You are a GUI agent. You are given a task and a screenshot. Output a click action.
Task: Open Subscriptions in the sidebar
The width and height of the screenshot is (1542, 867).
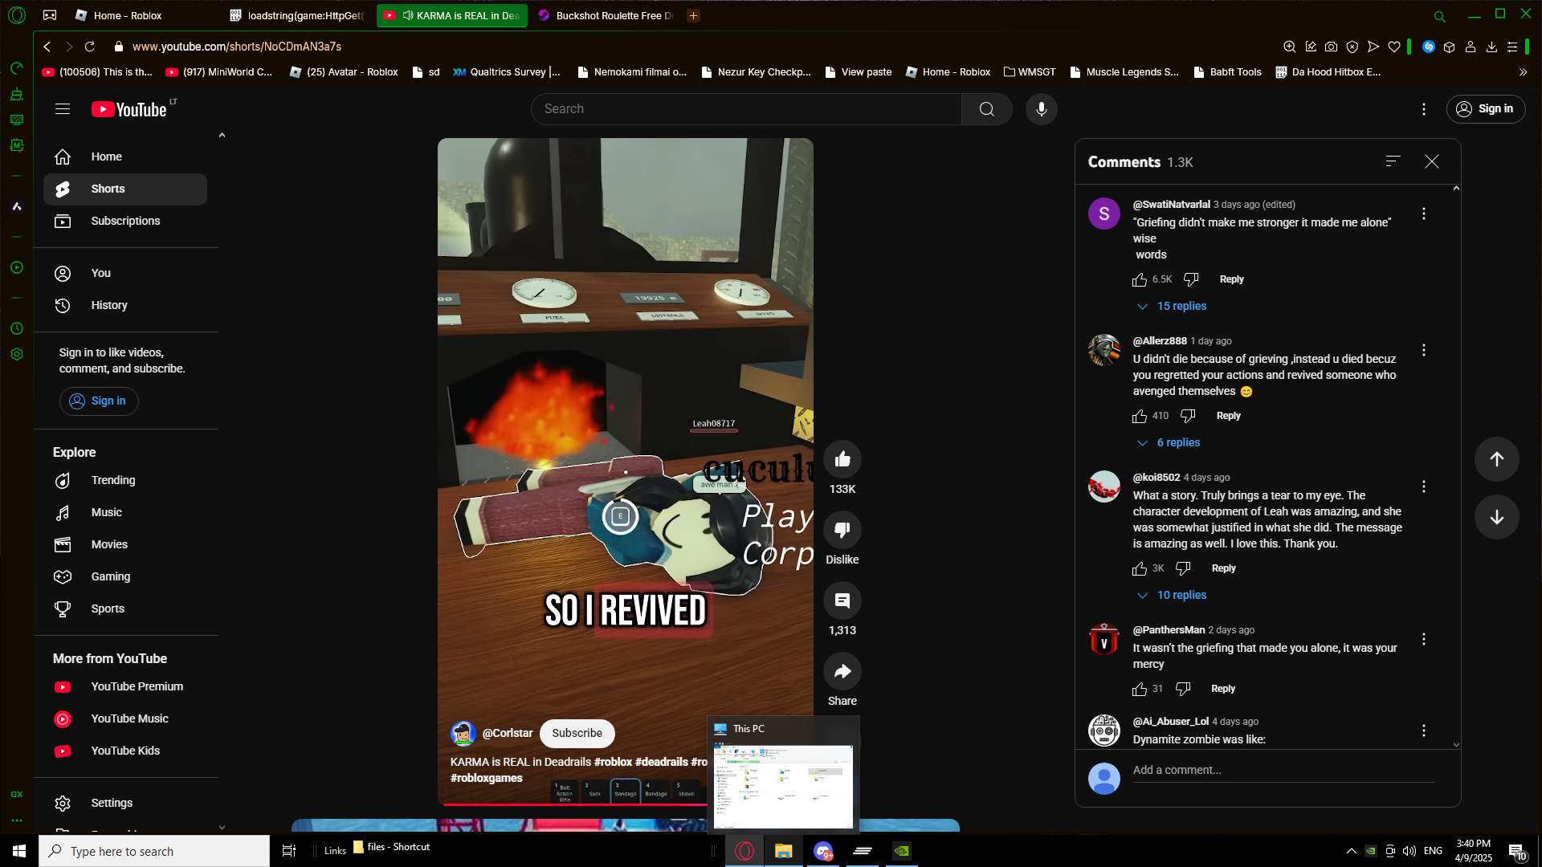click(125, 221)
